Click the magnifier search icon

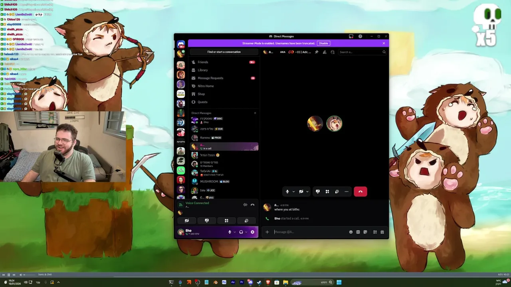[x=384, y=52]
